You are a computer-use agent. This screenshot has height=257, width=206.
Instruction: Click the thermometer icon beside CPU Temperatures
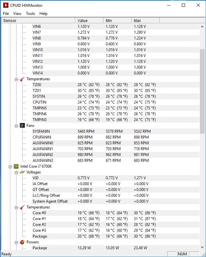coord(22,207)
